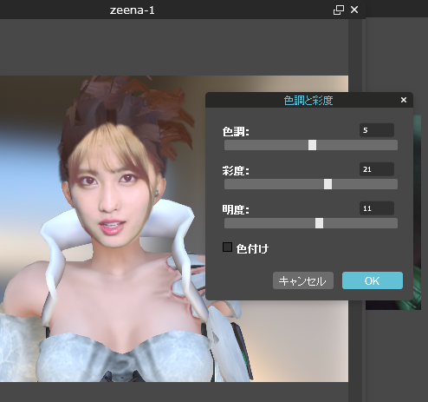Click the 明度 value field showing 11

click(377, 208)
